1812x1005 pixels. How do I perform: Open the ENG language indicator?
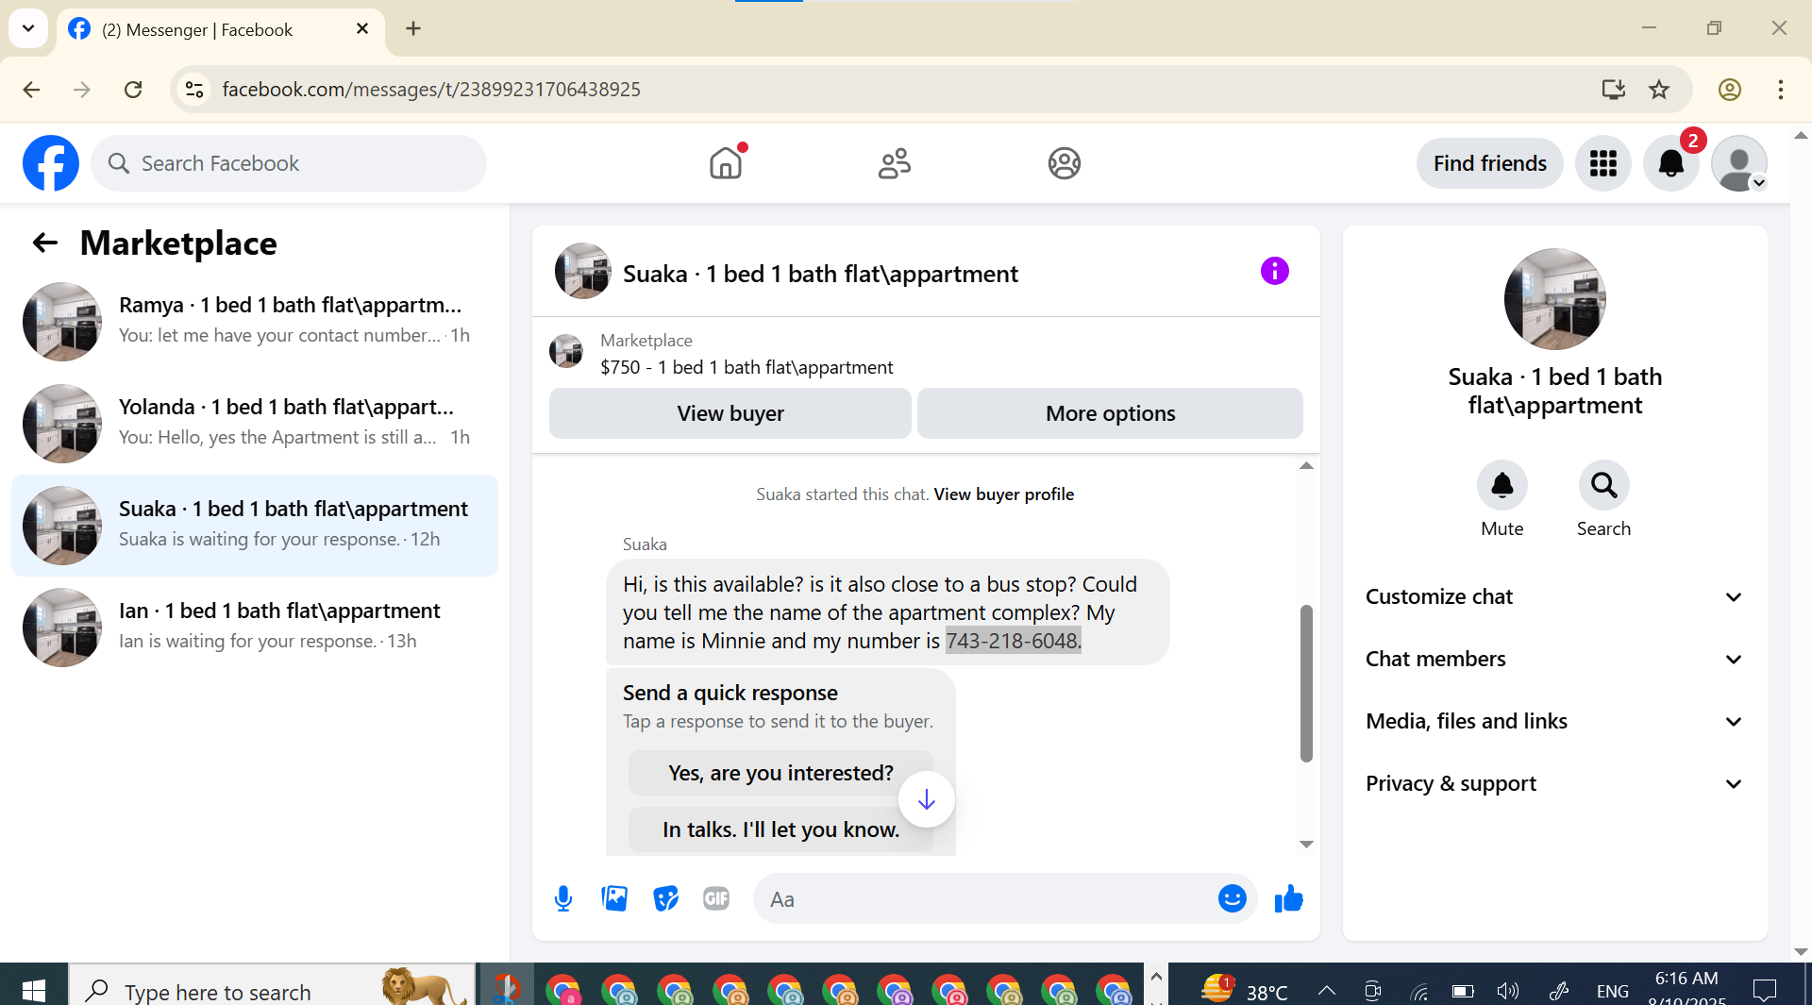point(1612,991)
